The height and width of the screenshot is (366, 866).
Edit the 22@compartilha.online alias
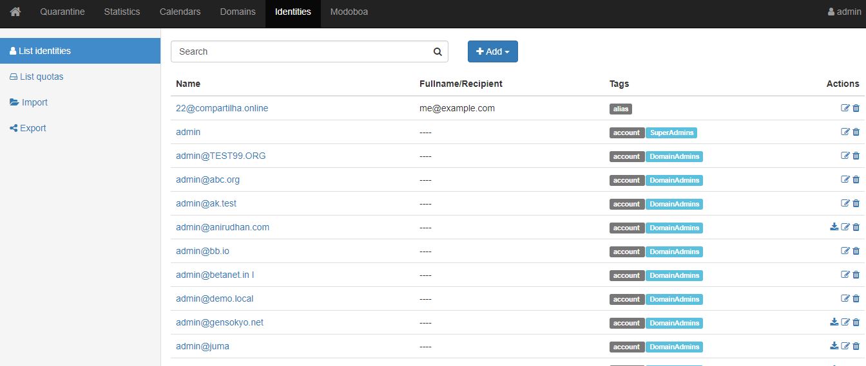[x=845, y=108]
